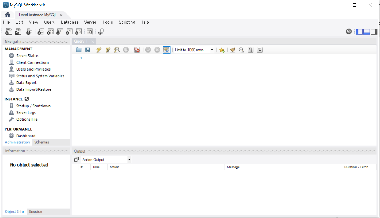Image resolution: width=380 pixels, height=218 pixels.
Task: Switch to the Session tab
Action: coord(35,212)
